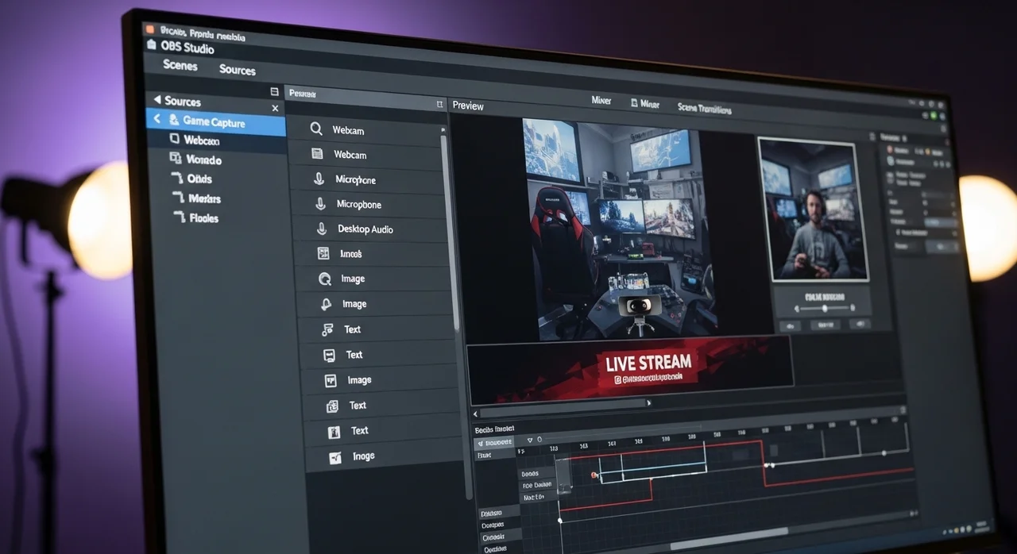Open the Scenes tab

pyautogui.click(x=180, y=66)
